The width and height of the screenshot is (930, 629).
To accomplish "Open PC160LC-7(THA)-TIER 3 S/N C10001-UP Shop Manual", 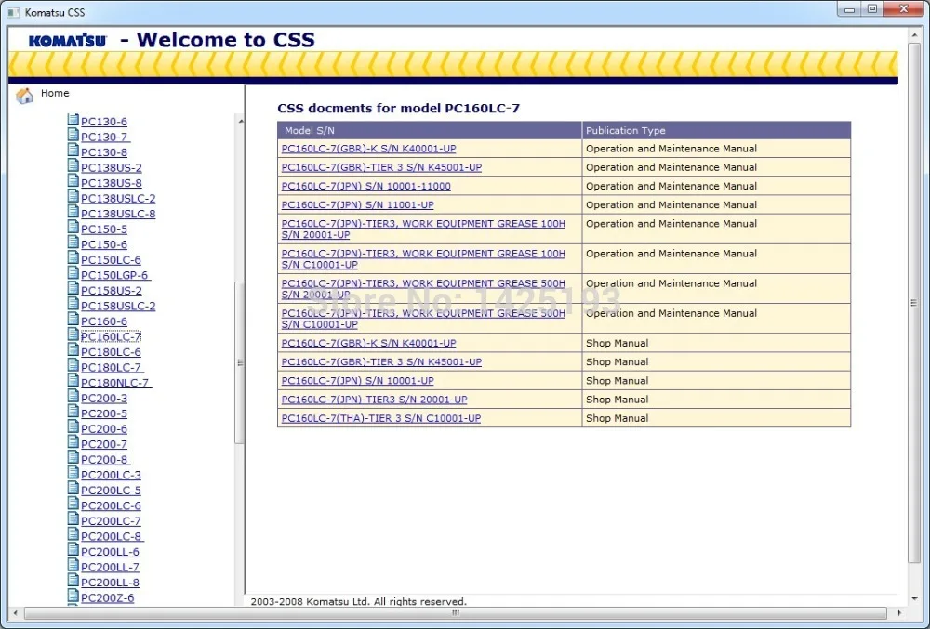I will (380, 419).
